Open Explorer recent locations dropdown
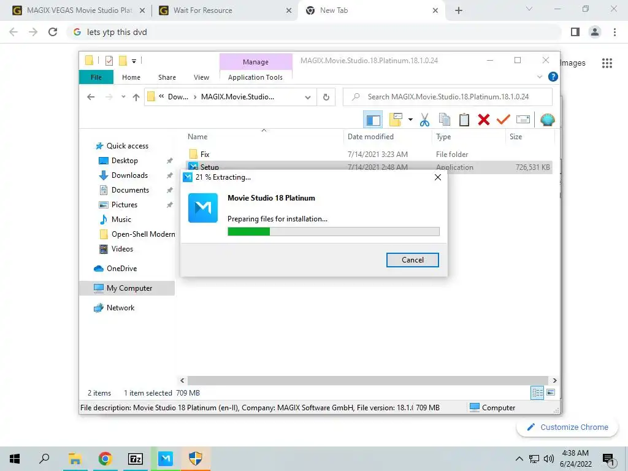Viewport: 628px width, 471px height. (123, 97)
